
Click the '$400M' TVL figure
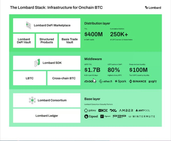93,34
